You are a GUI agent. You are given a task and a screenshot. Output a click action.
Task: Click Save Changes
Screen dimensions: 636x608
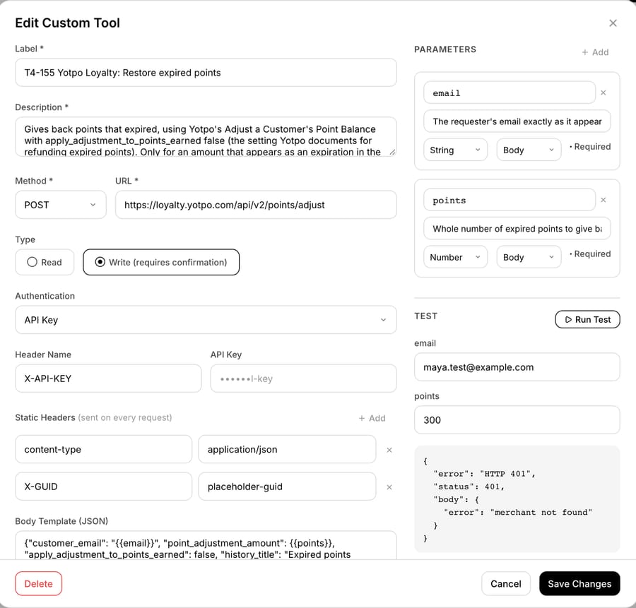(x=579, y=584)
